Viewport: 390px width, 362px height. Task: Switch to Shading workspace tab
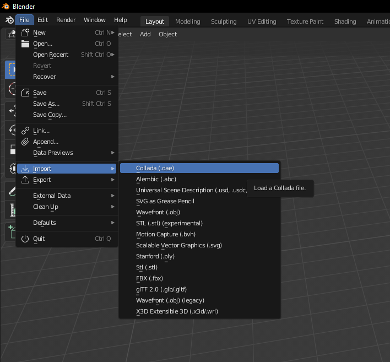(x=345, y=21)
